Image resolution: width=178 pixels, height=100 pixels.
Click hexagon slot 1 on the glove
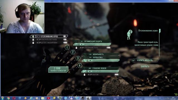tap(67, 47)
